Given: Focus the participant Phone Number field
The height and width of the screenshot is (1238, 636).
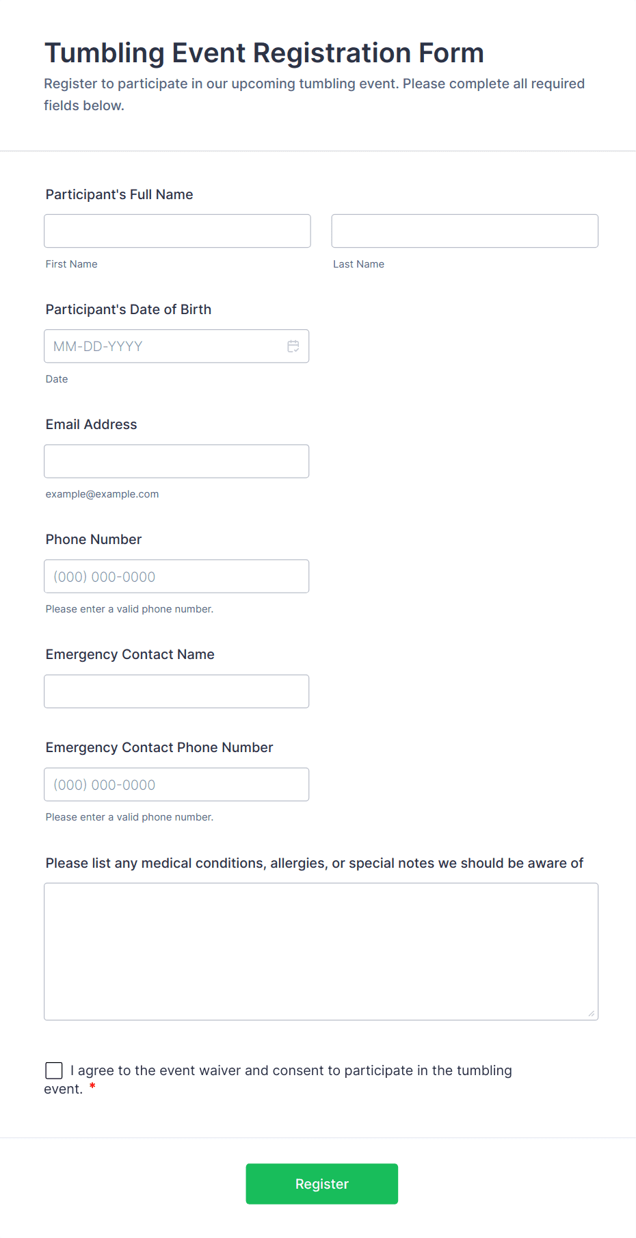Looking at the screenshot, I should [x=176, y=576].
